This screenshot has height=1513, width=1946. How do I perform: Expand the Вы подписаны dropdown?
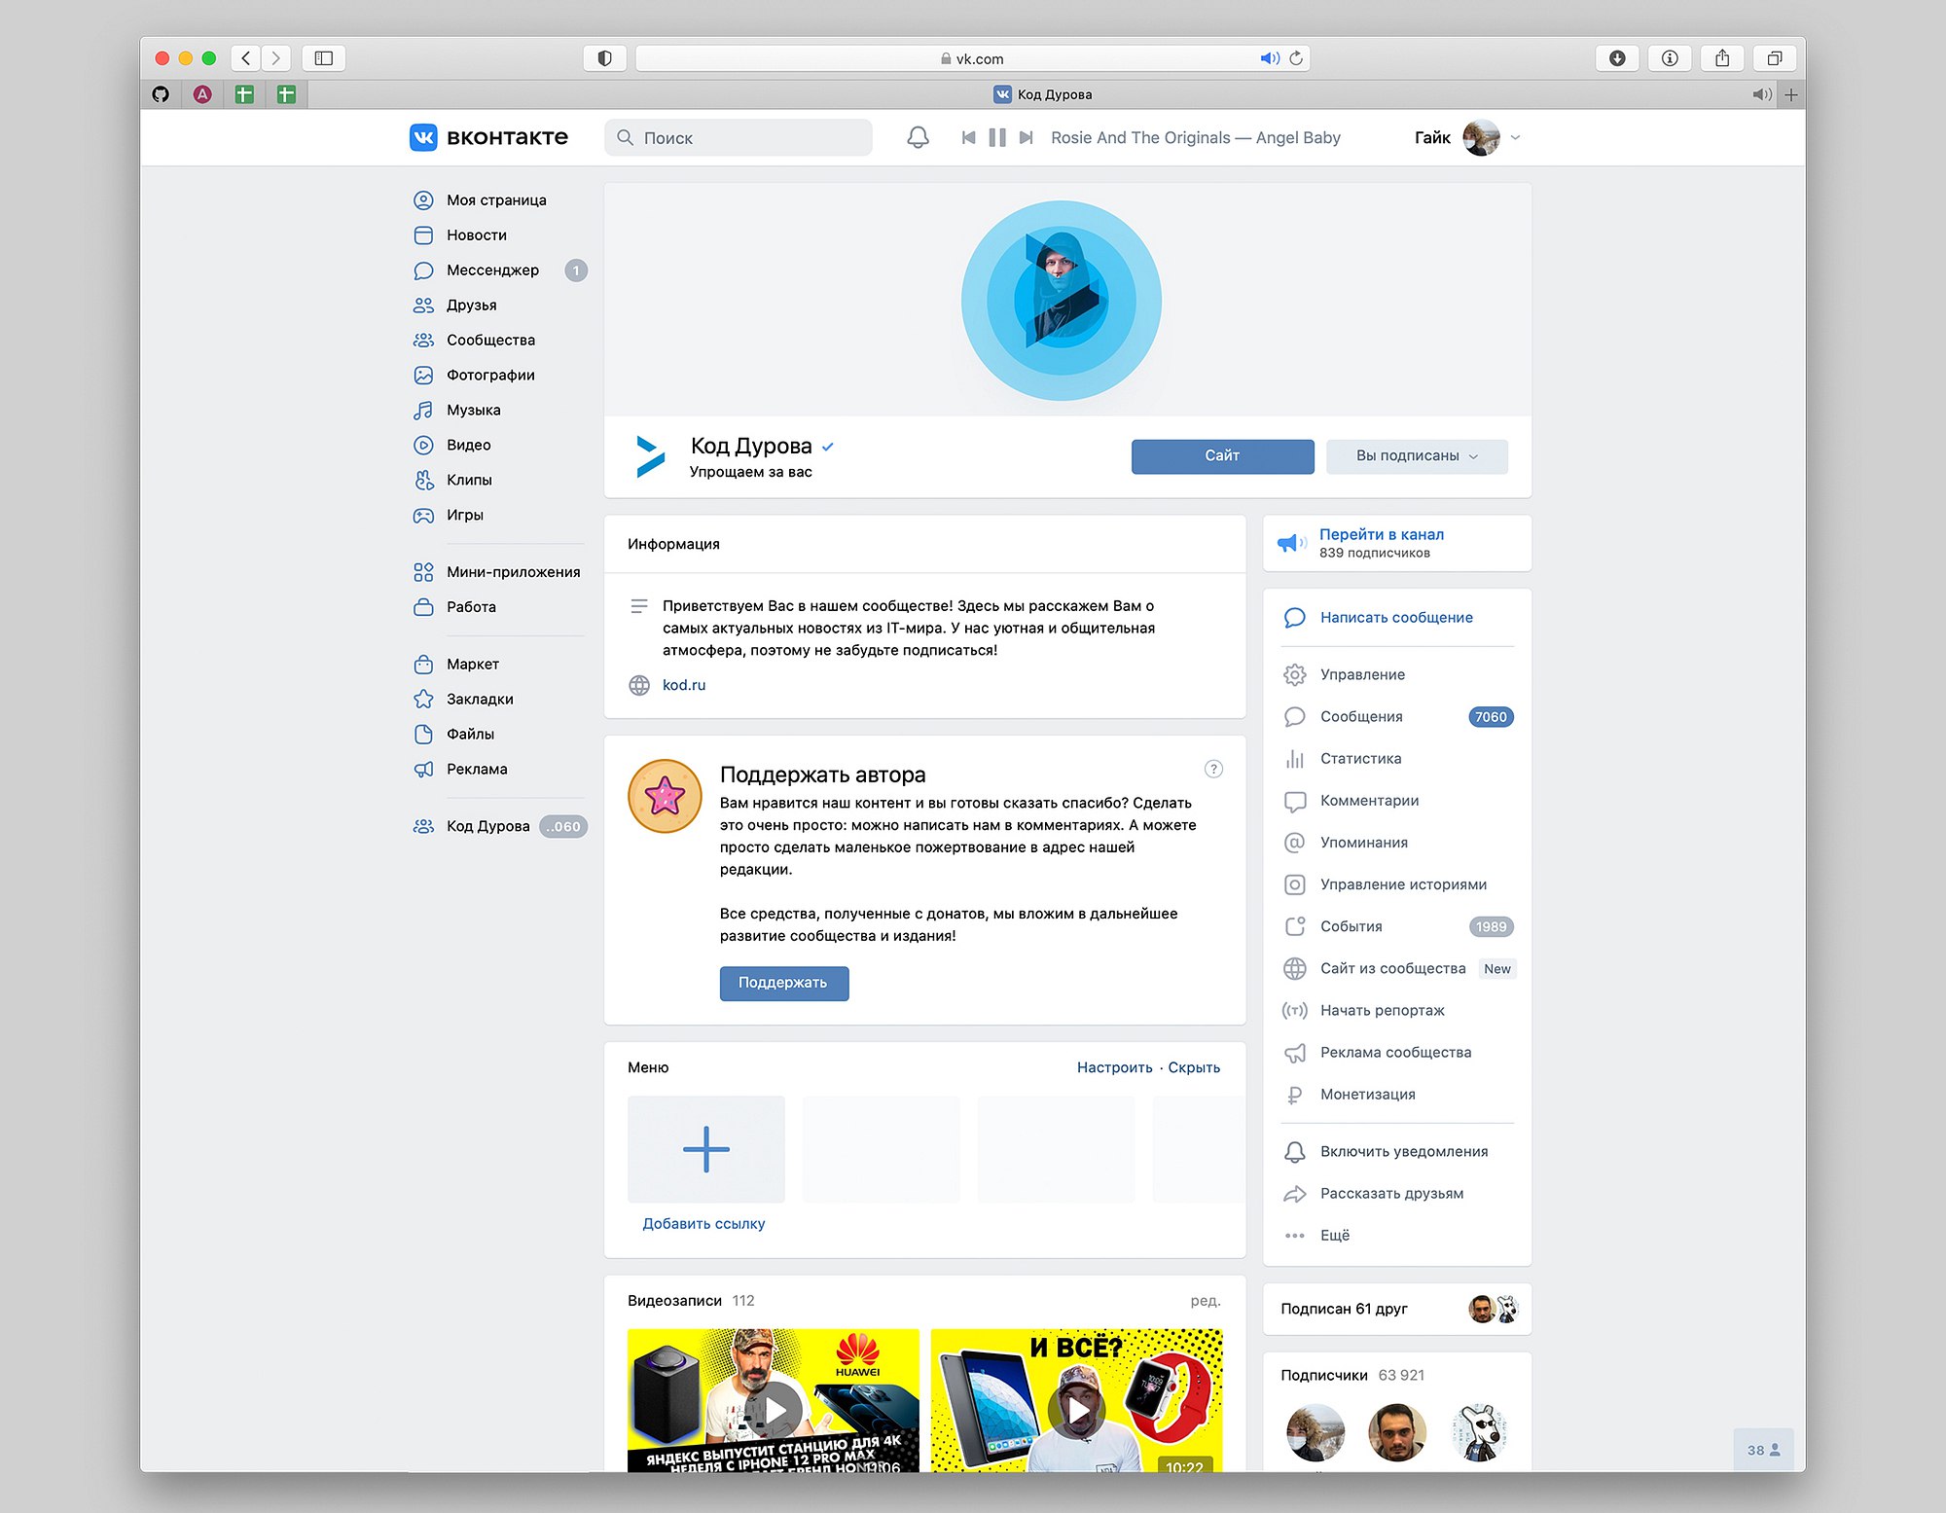click(1417, 456)
